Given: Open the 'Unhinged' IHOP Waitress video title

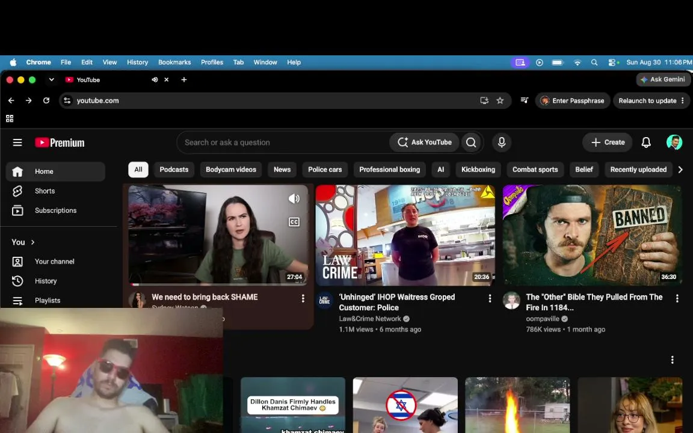Looking at the screenshot, I should pos(397,302).
